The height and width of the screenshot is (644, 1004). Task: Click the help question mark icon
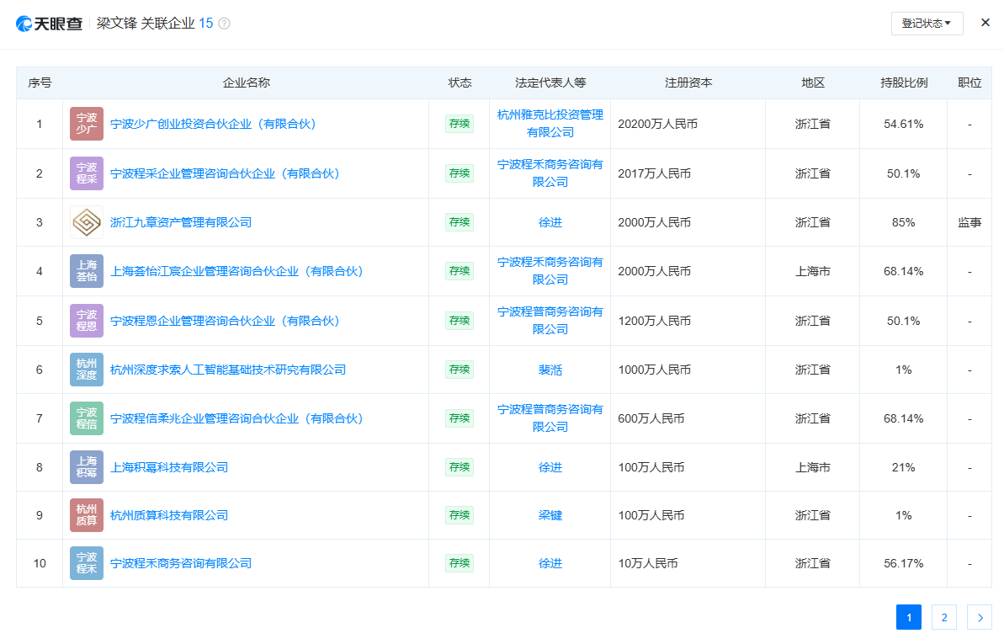[224, 24]
